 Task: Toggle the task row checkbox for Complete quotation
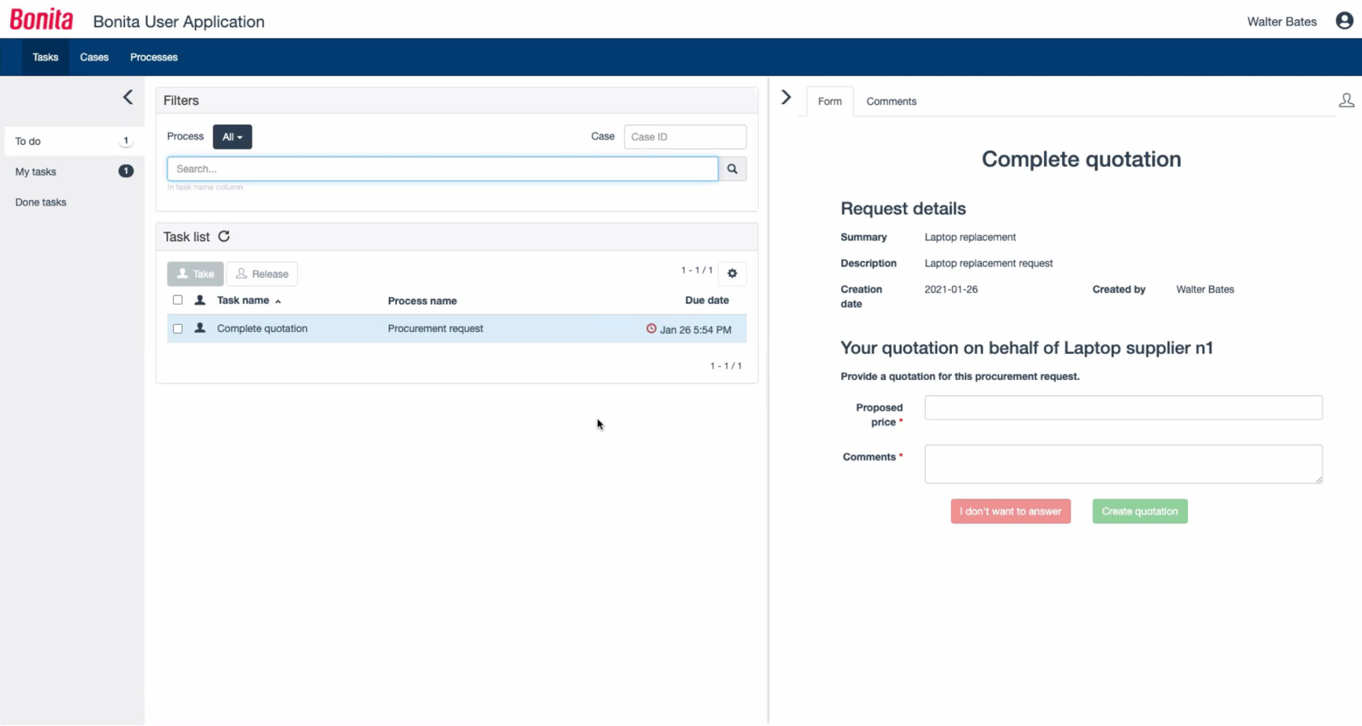(178, 328)
